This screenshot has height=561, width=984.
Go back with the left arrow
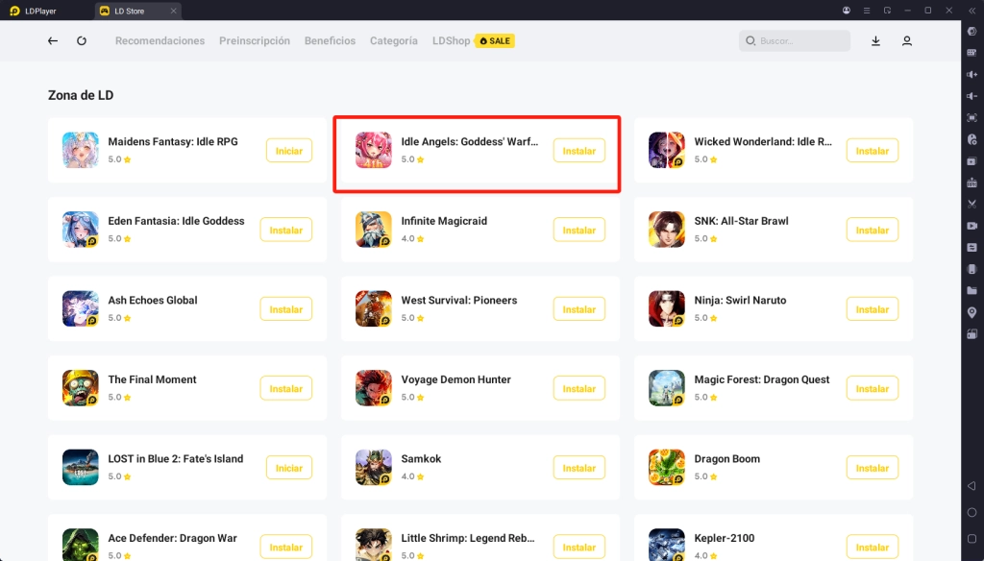(53, 40)
